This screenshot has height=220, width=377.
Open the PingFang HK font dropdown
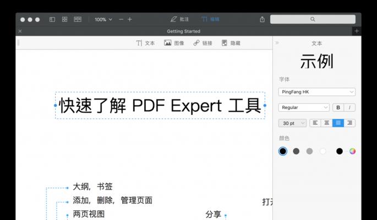316,92
